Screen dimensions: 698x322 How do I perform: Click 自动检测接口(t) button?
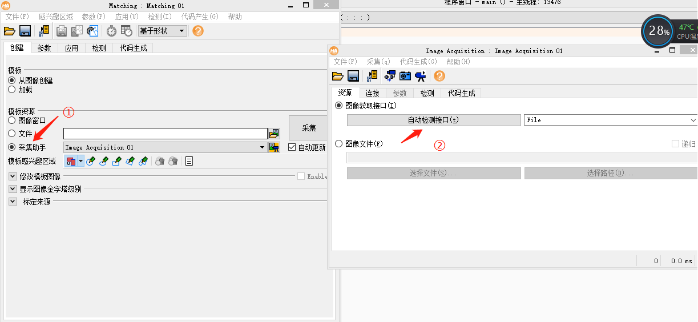pos(433,120)
